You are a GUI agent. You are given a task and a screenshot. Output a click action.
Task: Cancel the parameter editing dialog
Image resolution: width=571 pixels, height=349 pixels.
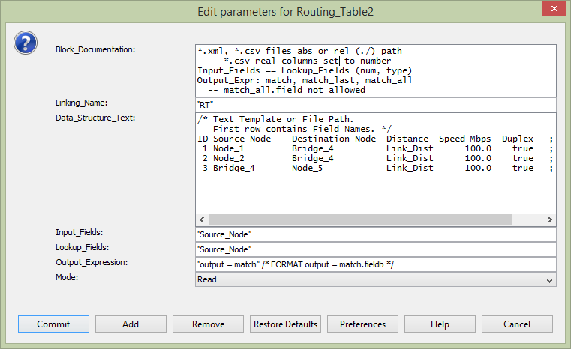pyautogui.click(x=517, y=324)
